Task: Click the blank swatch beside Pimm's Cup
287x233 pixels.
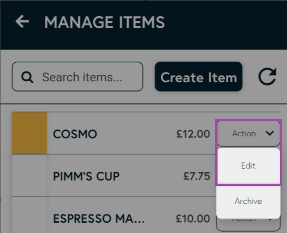Action: (30, 176)
